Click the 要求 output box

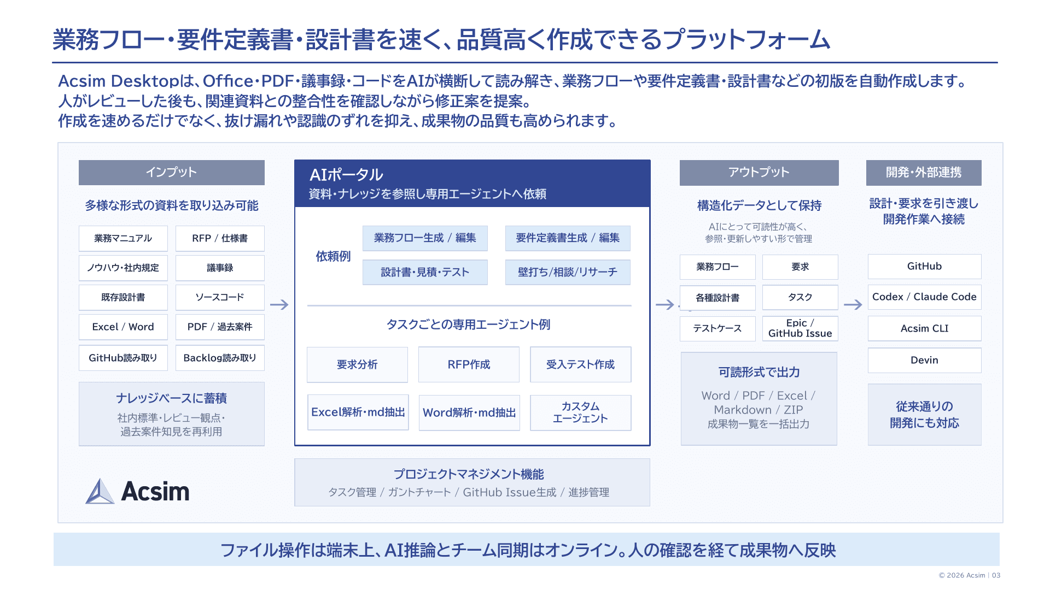coord(800,267)
